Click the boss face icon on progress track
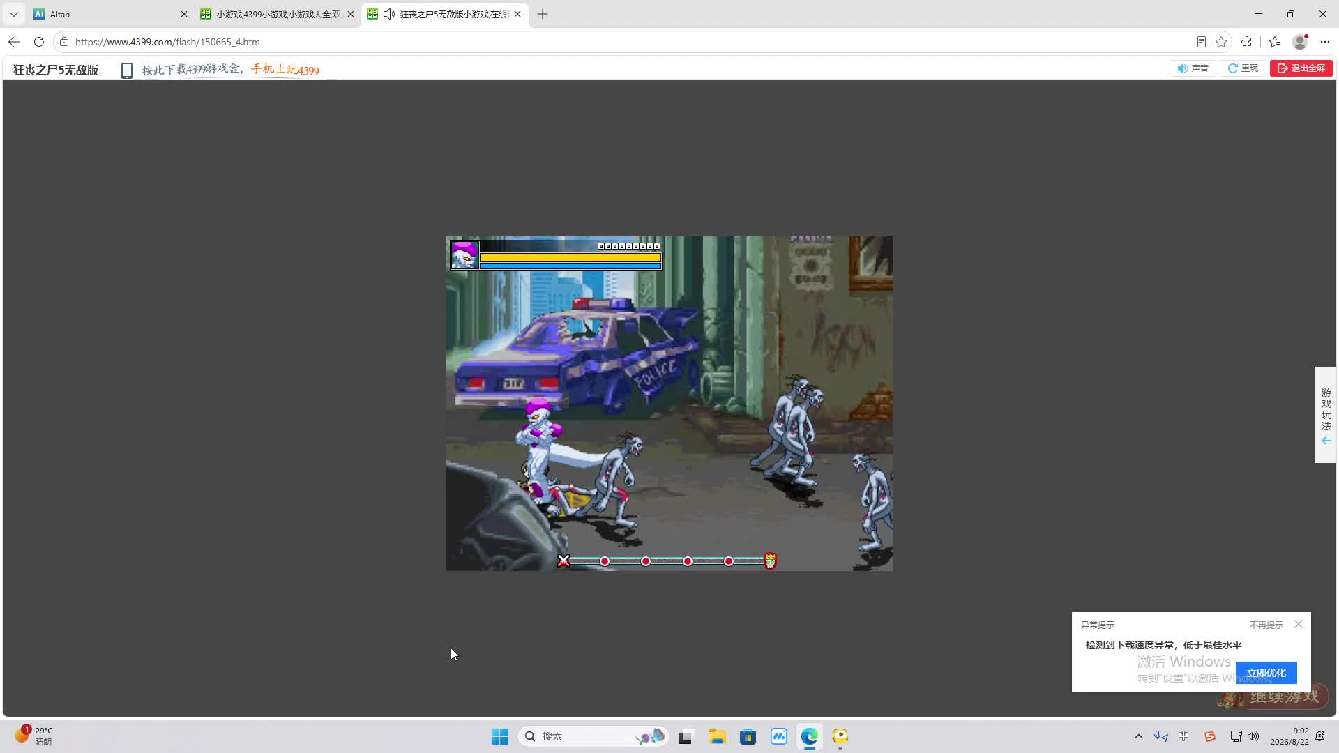The width and height of the screenshot is (1339, 753). pos(771,561)
